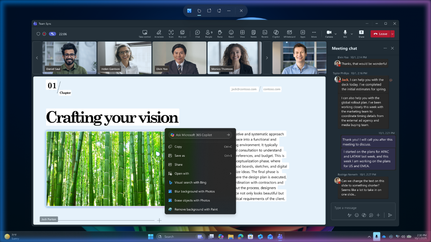Click the red Leave button
This screenshot has width=431, height=242.
click(x=380, y=34)
